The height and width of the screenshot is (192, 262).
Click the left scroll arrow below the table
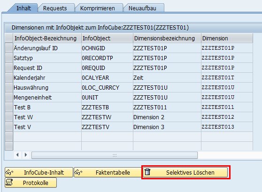pyautogui.click(x=17, y=155)
